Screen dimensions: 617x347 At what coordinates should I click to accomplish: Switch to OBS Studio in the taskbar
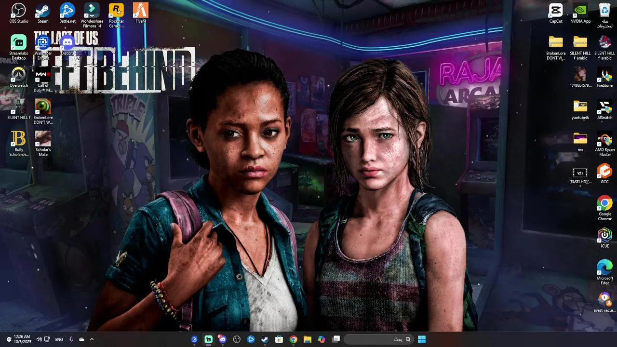coord(237,339)
